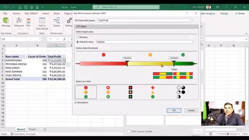The width and height of the screenshot is (249, 140).
Task: Expand the KPIs dropdown arrow
Action: 28,29
